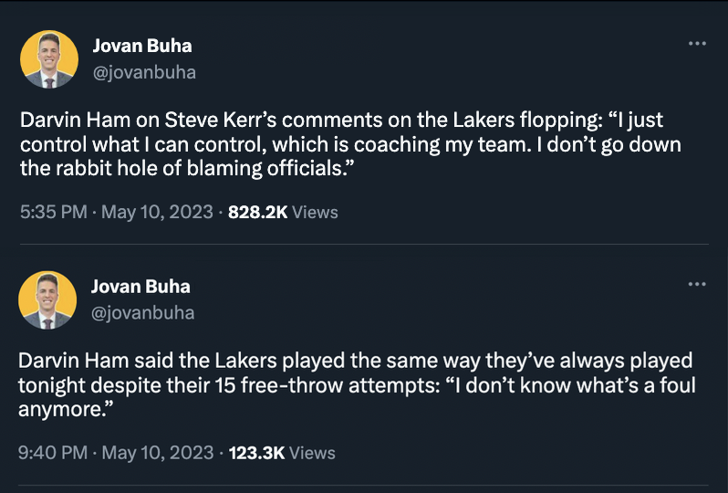Open Jovan Buha's profile name on the first tweet
The width and height of the screenshot is (728, 493).
(x=141, y=46)
